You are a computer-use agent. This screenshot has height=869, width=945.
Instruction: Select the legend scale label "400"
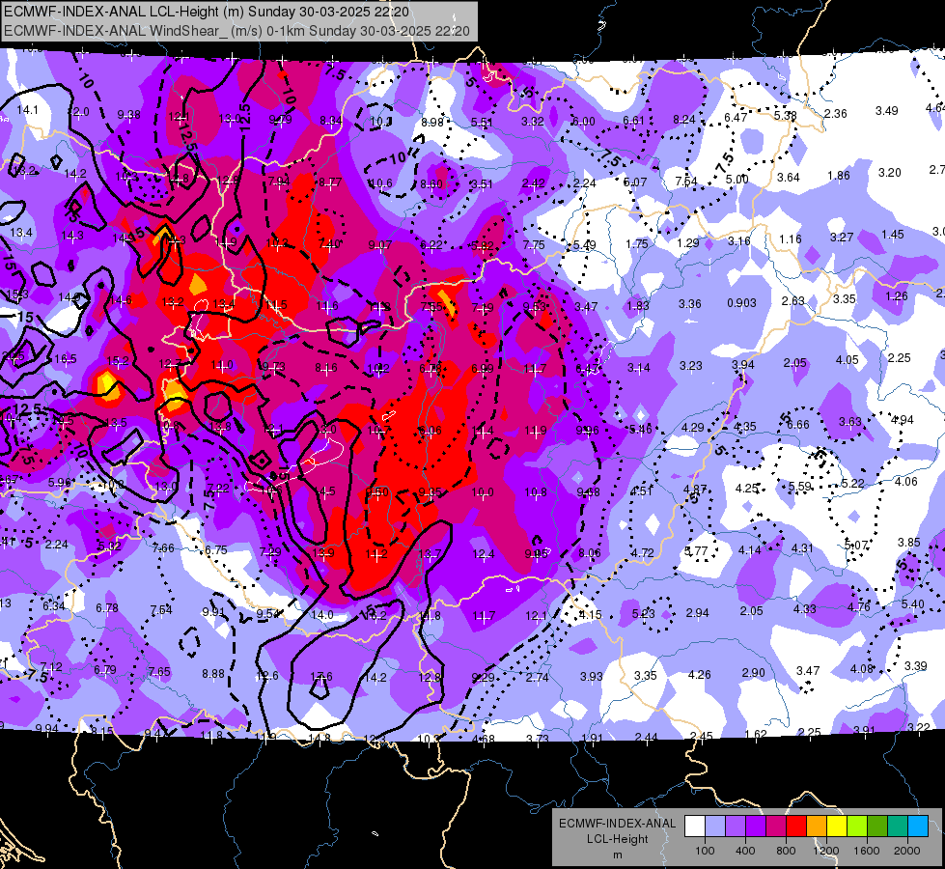[x=745, y=851]
